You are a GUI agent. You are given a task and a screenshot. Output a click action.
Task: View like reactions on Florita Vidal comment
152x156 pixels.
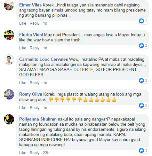(143, 45)
